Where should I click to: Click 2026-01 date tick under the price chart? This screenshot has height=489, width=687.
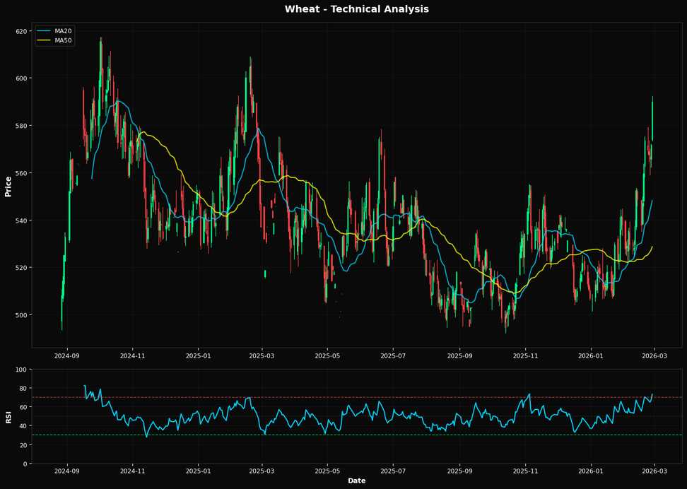(591, 355)
